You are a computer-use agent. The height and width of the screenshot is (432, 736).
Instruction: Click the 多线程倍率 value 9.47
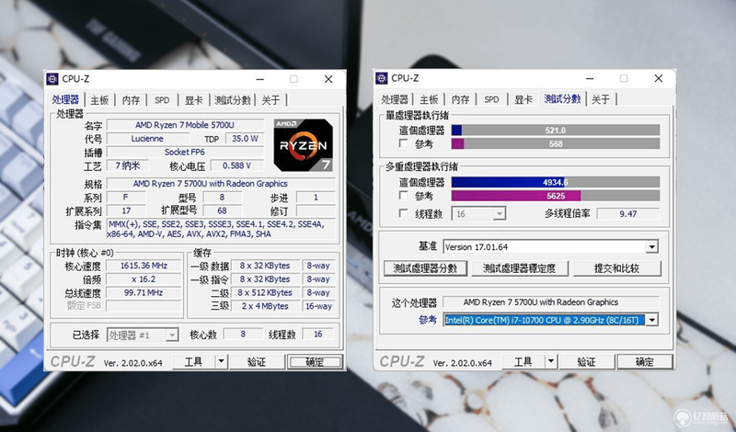[x=628, y=214]
